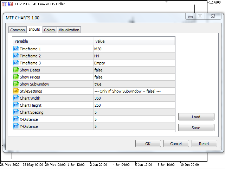Click the chart table icon beside EURUSD title
This screenshot has height=169, width=225.
tap(4, 4)
